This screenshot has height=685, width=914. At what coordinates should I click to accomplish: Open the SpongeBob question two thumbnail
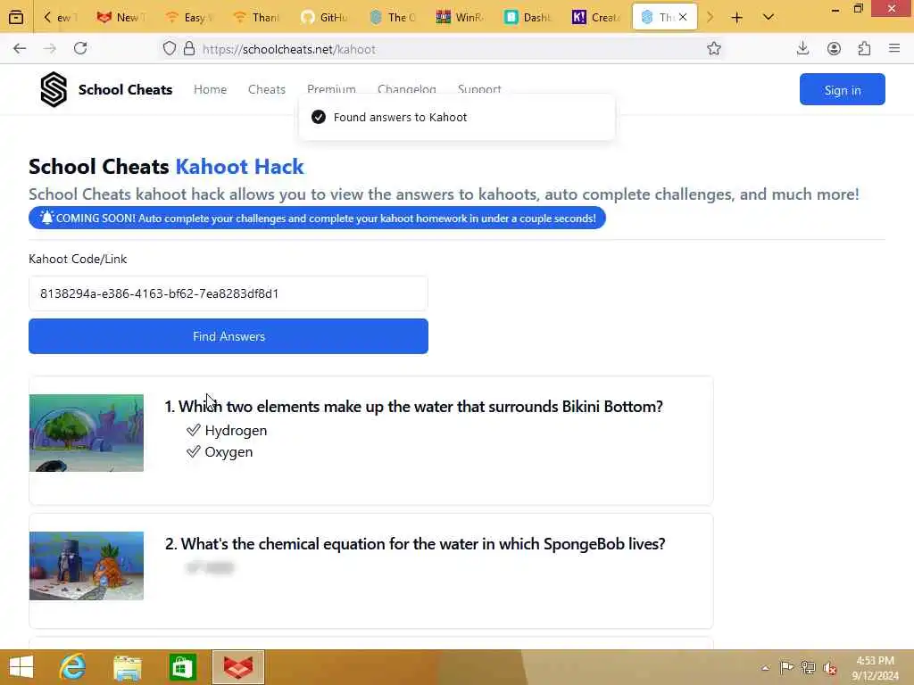click(87, 565)
